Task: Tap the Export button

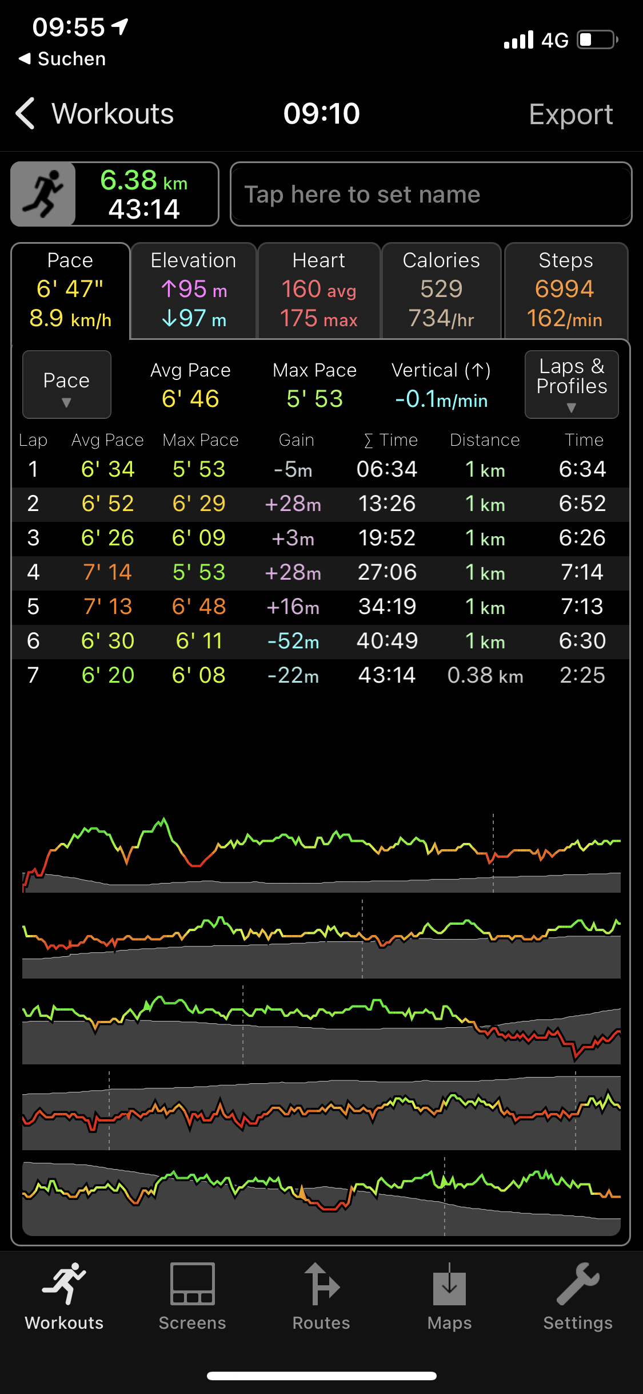Action: click(570, 114)
